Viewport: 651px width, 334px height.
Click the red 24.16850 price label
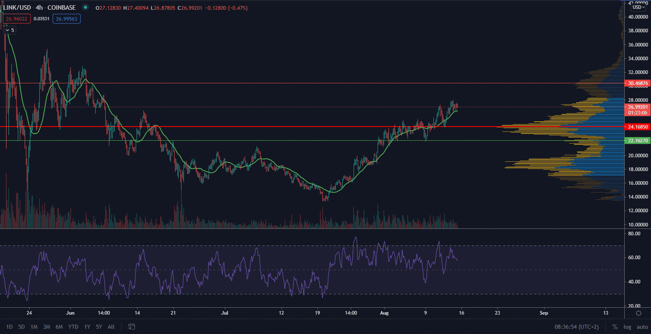click(x=638, y=127)
